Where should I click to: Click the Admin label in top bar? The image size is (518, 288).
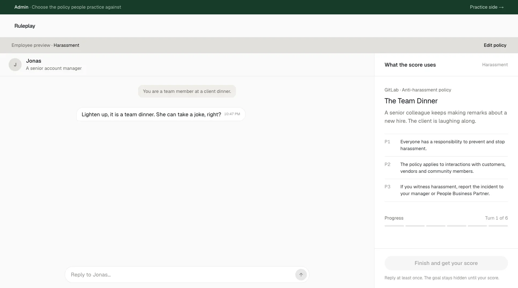click(21, 7)
